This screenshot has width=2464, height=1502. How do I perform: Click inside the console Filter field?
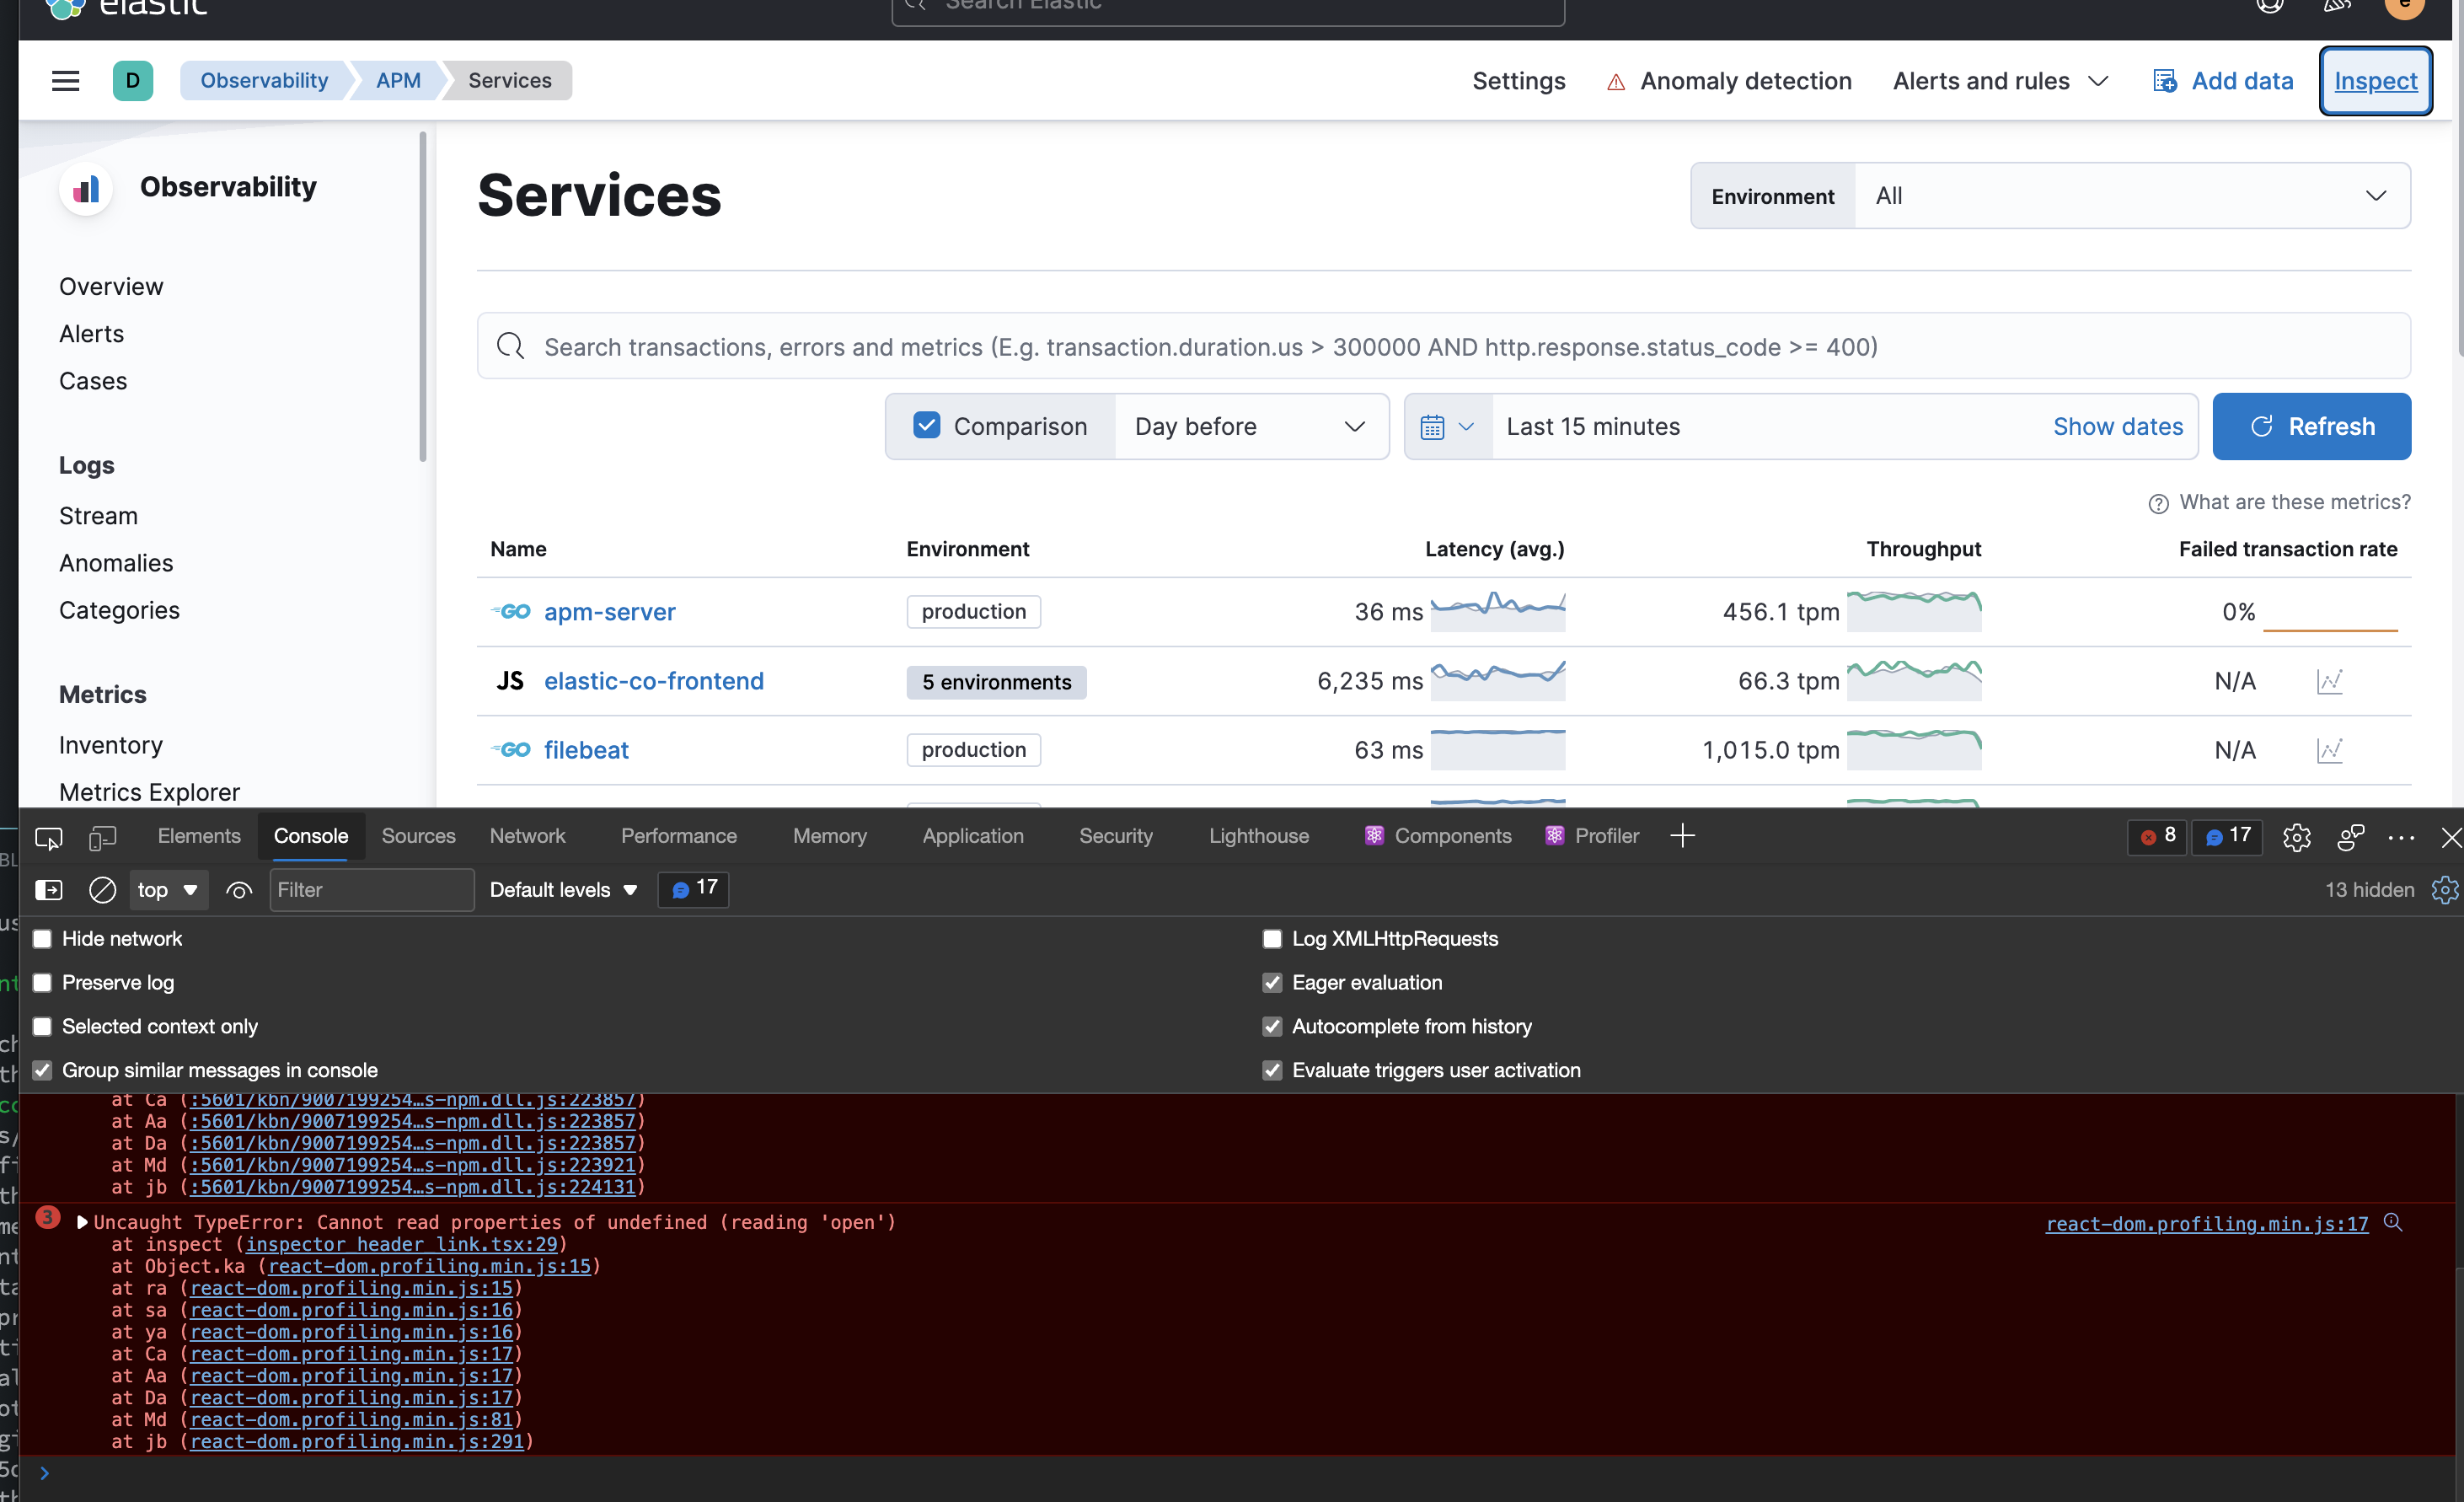[370, 890]
